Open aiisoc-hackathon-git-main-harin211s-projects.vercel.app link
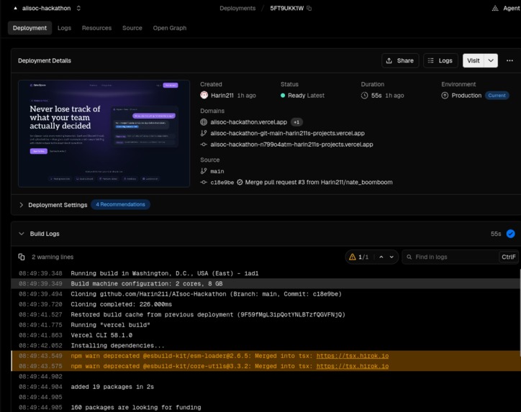521x412 pixels. [287, 134]
